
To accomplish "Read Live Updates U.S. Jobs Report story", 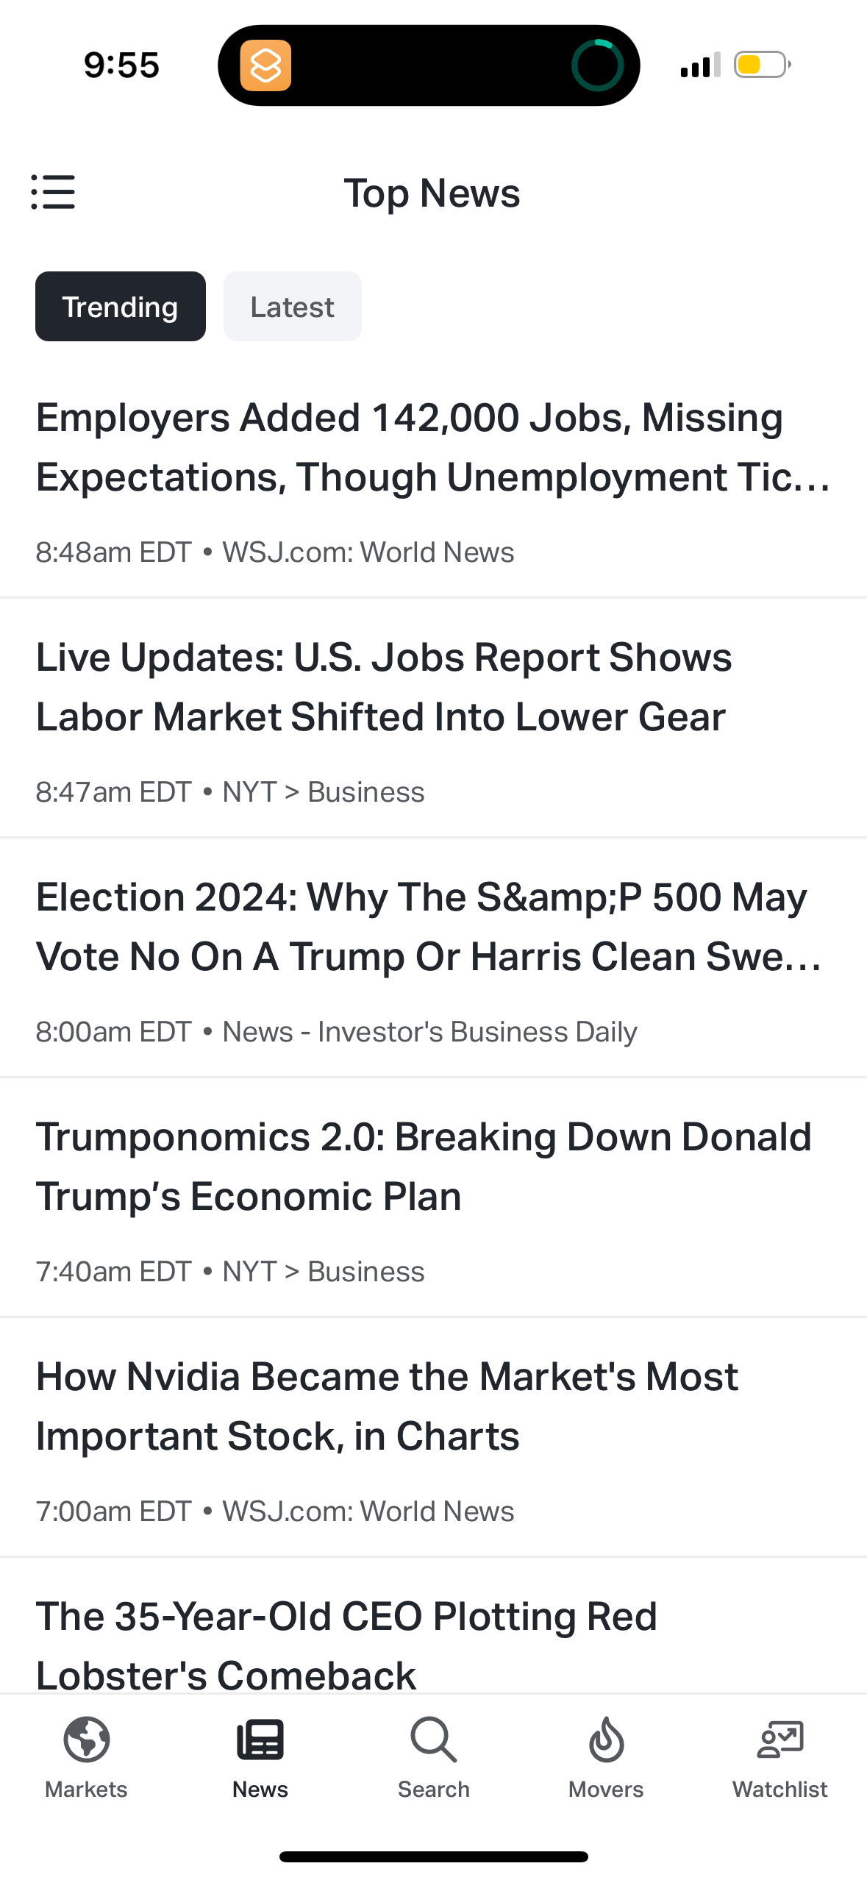I will pyautogui.click(x=384, y=687).
